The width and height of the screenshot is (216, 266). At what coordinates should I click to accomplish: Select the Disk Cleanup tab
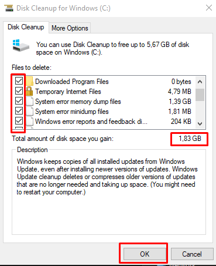point(26,27)
